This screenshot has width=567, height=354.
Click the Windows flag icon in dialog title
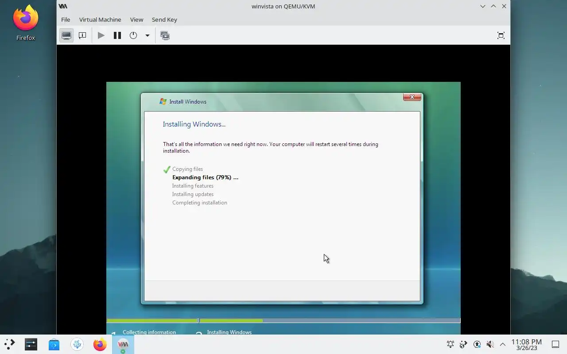(163, 101)
